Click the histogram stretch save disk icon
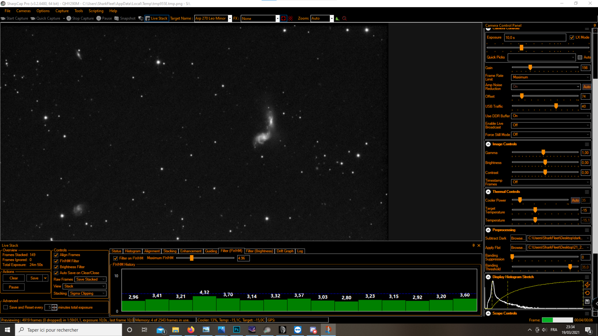 587,302
